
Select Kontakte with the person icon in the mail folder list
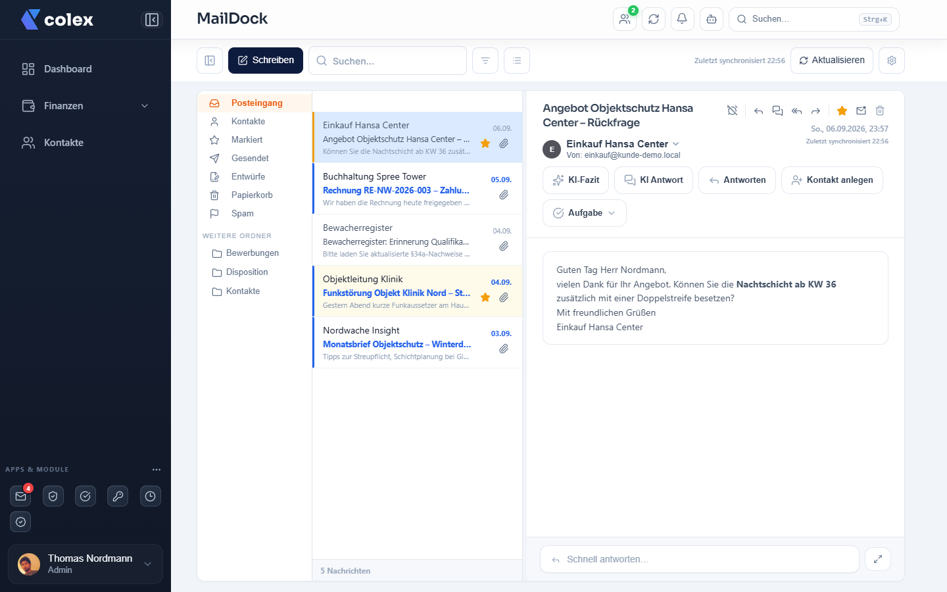tap(255, 121)
